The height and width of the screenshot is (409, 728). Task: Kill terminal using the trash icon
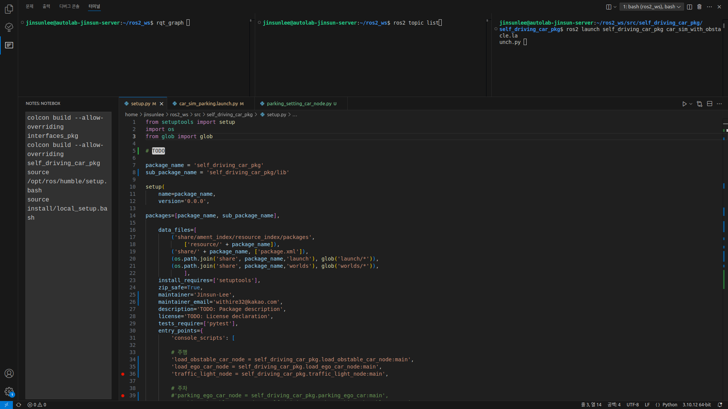[x=700, y=7]
